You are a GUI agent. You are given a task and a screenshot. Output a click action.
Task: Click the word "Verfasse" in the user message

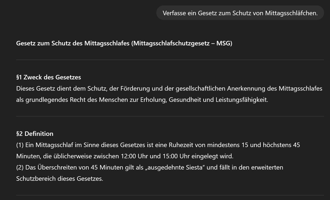(x=172, y=13)
